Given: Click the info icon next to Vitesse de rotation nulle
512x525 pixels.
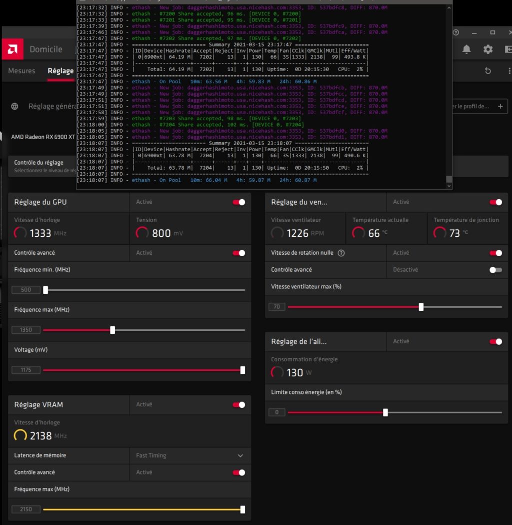Looking at the screenshot, I should [x=341, y=253].
